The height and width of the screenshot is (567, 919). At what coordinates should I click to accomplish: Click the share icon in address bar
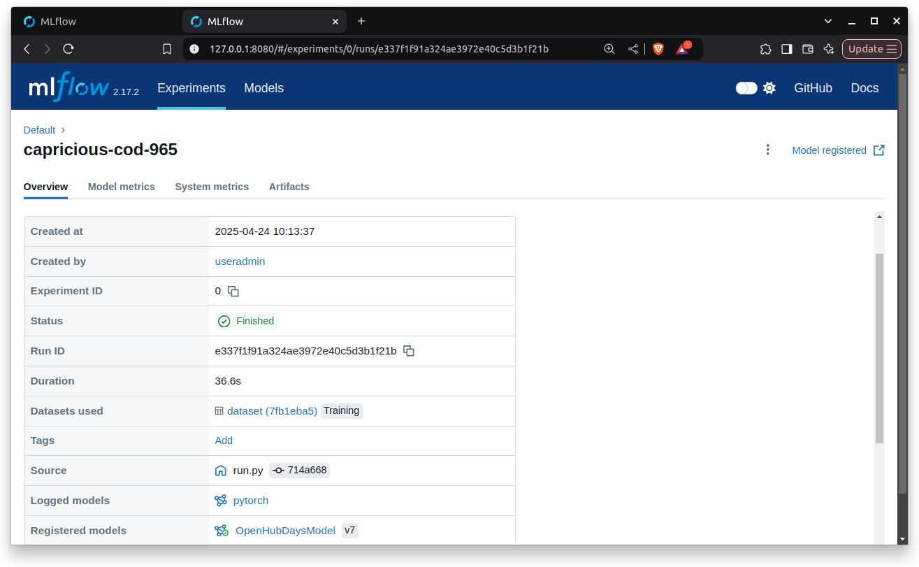click(x=633, y=49)
